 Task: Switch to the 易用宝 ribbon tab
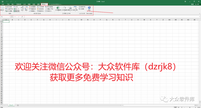tap(44, 4)
